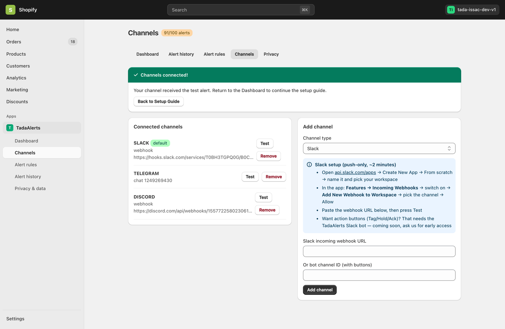Remove the Slack channel
The image size is (505, 329).
[269, 156]
